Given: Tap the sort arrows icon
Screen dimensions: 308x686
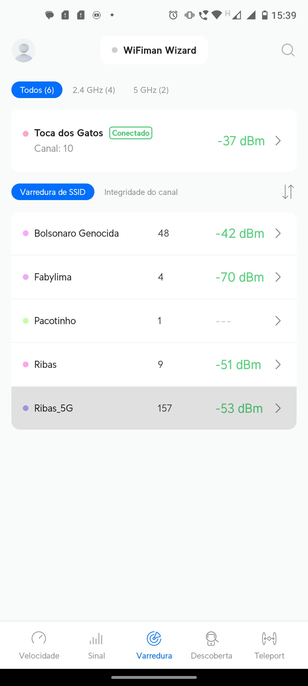Looking at the screenshot, I should tap(288, 192).
